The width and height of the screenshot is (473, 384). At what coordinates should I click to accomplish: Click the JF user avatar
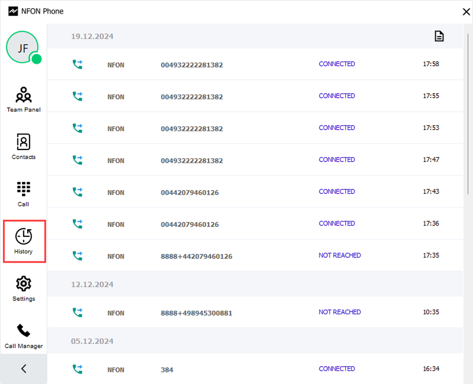click(x=22, y=47)
